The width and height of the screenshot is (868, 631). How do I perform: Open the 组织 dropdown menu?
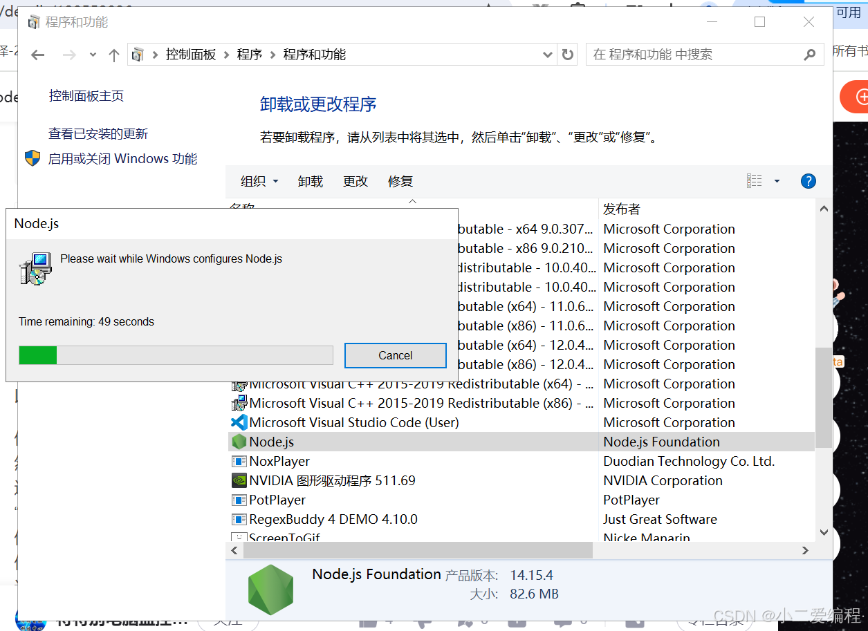259,181
